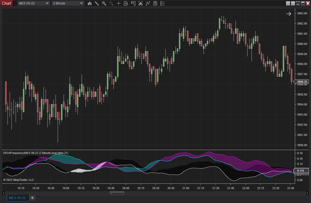Click the zoom out magnifier
The image size is (311, 203).
tap(111, 3)
